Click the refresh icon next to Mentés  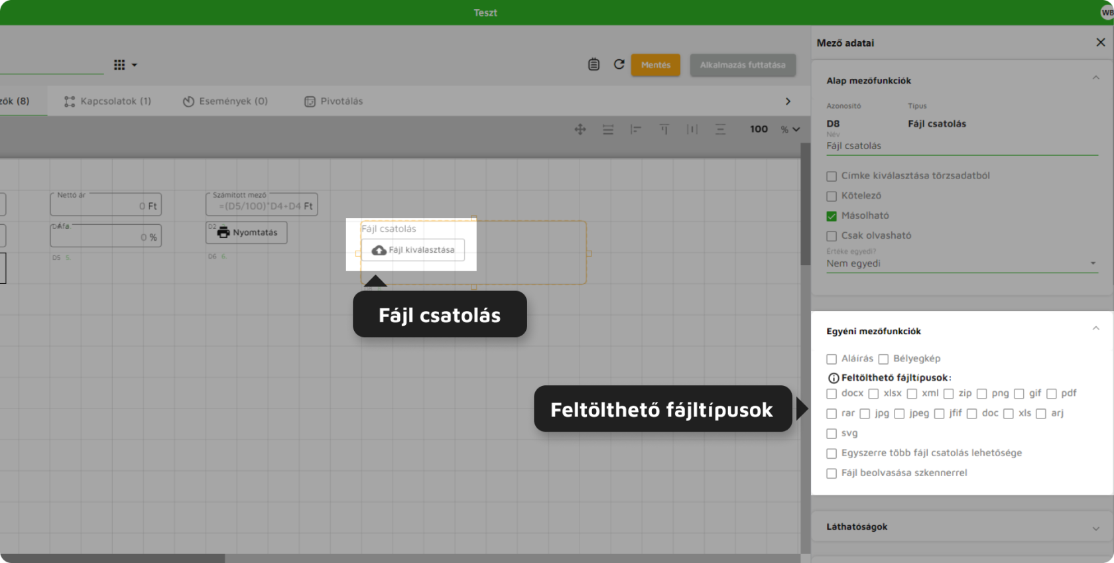(x=619, y=64)
